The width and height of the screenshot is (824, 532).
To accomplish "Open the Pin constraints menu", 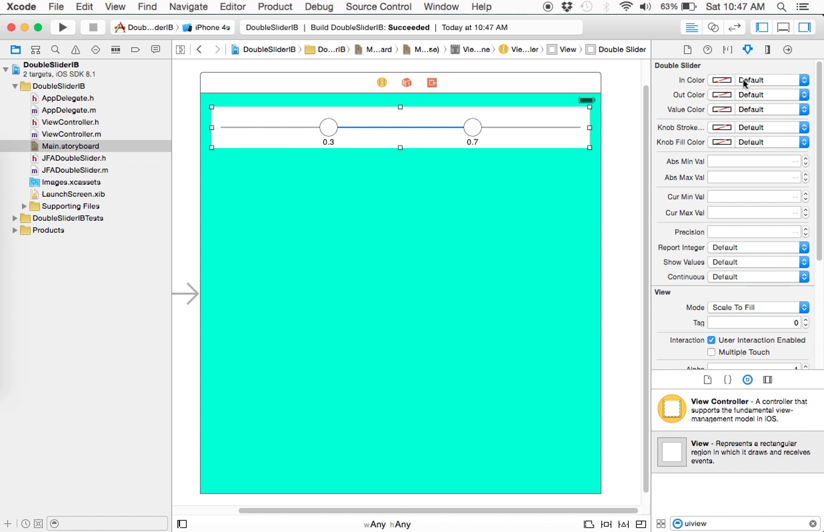I will pyautogui.click(x=606, y=524).
